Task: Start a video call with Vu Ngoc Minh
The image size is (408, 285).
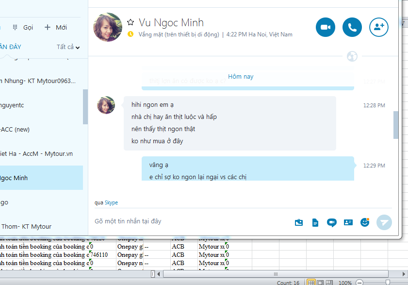Action: pyautogui.click(x=326, y=27)
